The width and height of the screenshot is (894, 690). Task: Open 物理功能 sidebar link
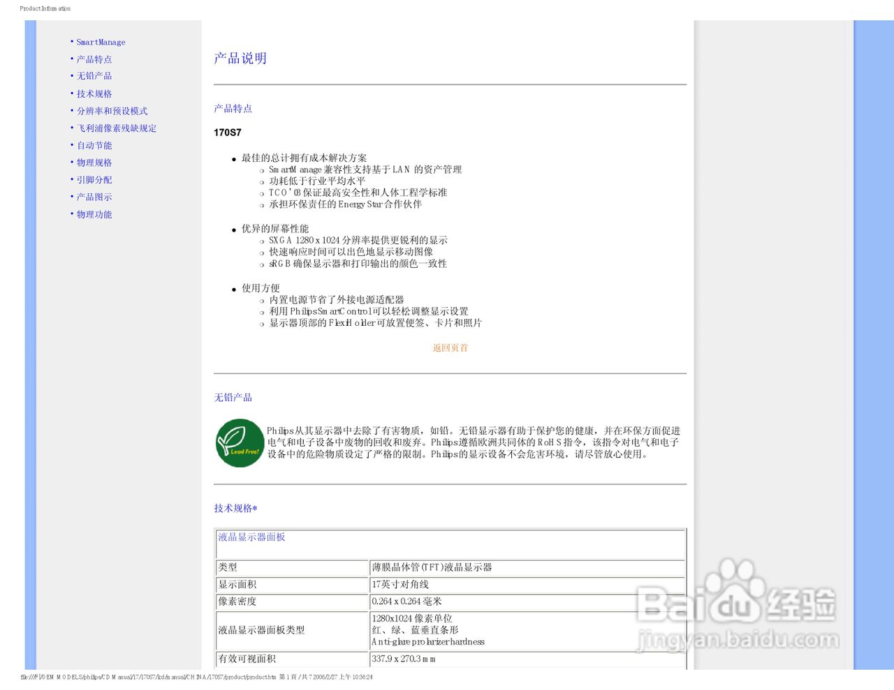coord(94,215)
